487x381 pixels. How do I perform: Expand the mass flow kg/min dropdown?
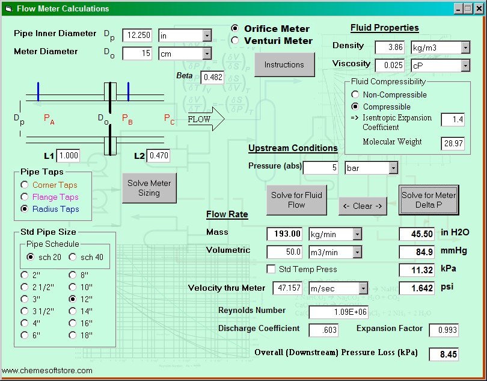[x=357, y=234]
